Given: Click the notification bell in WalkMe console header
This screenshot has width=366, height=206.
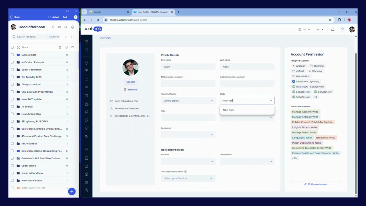Looking at the screenshot, I should point(333,29).
